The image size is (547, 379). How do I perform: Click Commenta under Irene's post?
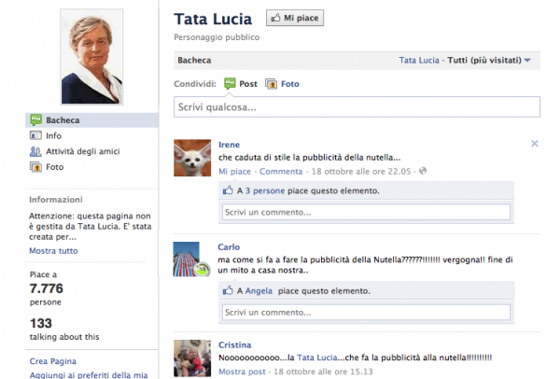tap(281, 172)
